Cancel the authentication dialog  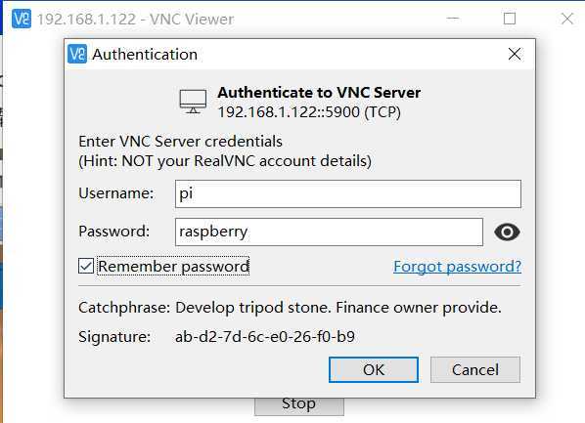click(475, 369)
